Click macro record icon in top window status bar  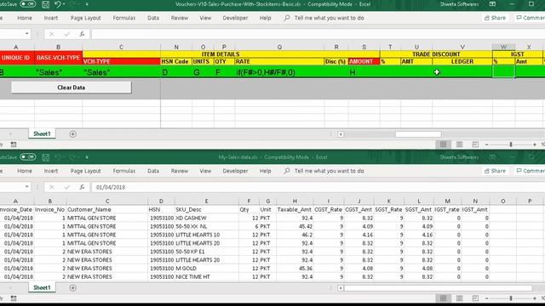(x=14, y=144)
